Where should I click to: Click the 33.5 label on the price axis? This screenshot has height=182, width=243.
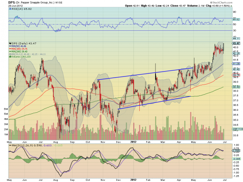point(235,135)
